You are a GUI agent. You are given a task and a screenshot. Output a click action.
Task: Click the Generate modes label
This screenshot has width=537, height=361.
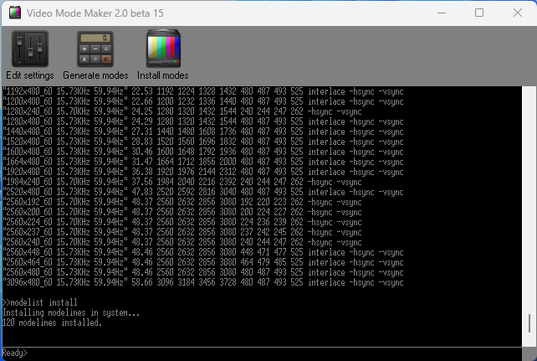point(95,75)
